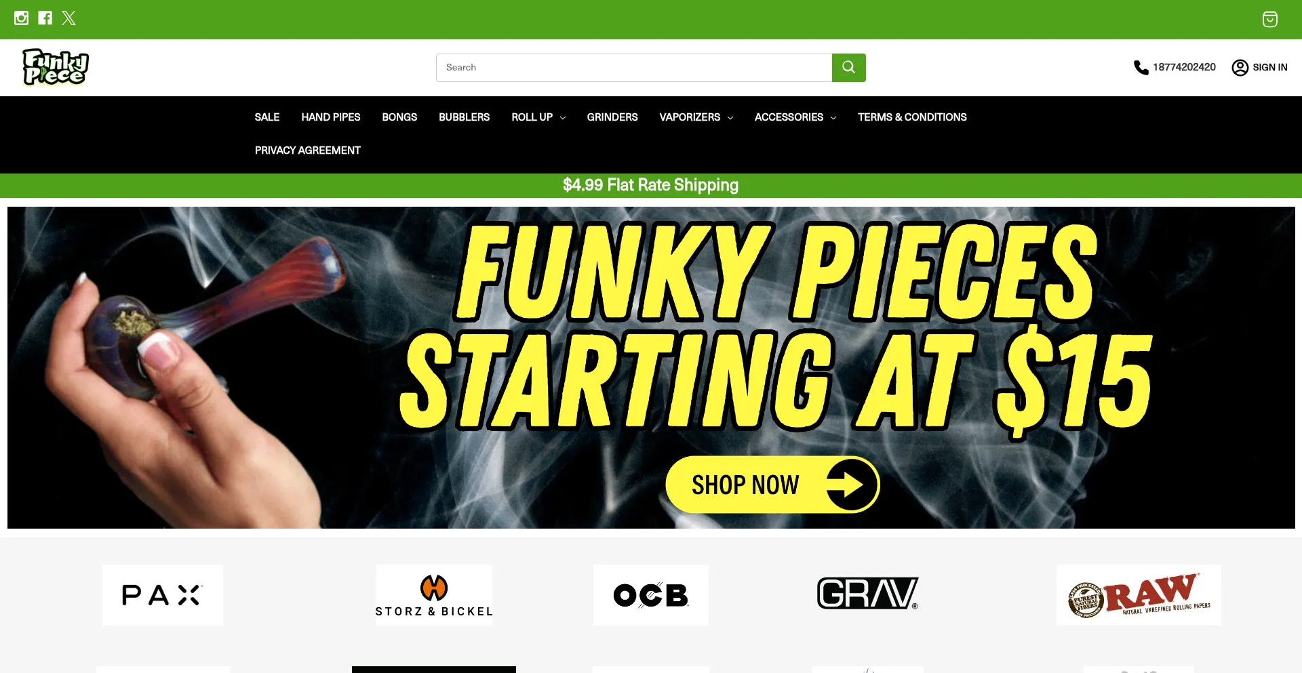Open the Facebook social link
The image size is (1302, 673).
pos(45,18)
